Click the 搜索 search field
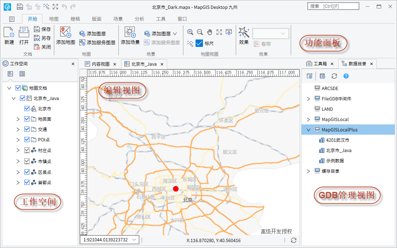The image size is (397, 248). point(333,6)
